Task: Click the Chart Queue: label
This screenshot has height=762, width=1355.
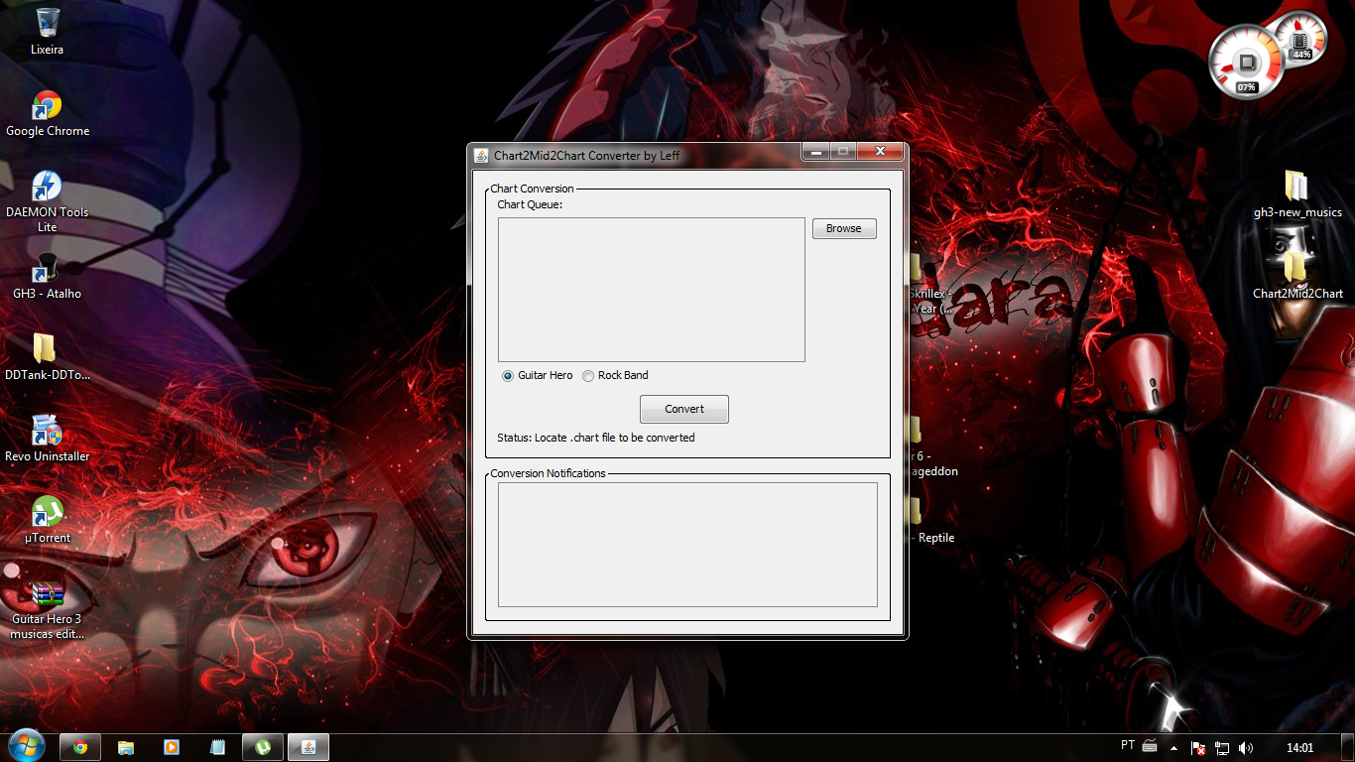Action: click(530, 204)
